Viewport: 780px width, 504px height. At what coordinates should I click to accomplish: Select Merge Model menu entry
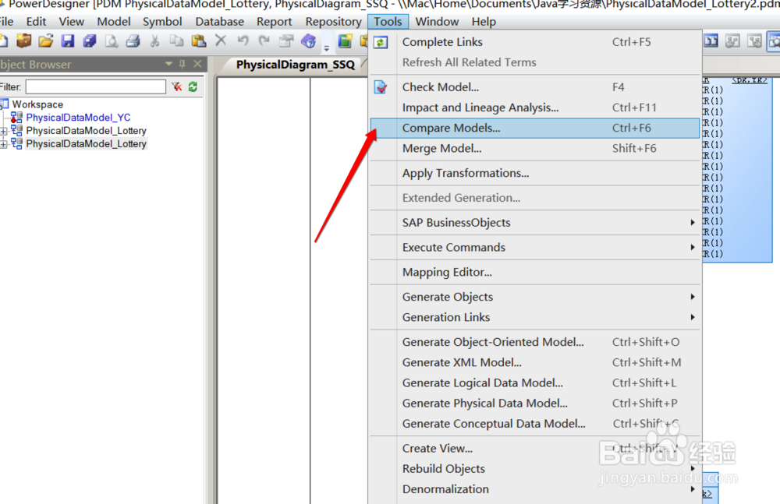pos(535,148)
